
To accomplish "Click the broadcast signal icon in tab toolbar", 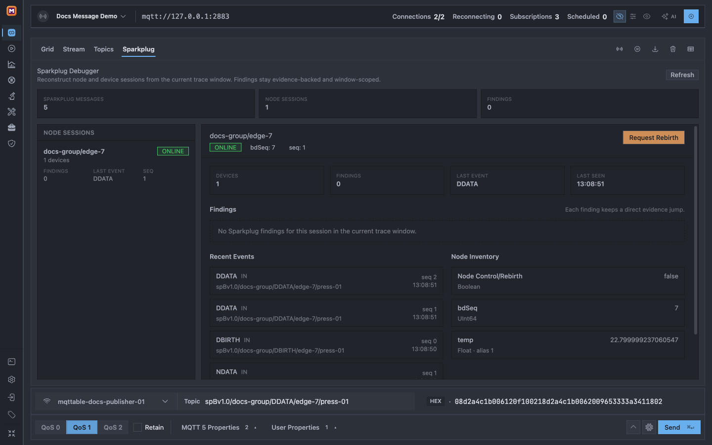I will (620, 49).
